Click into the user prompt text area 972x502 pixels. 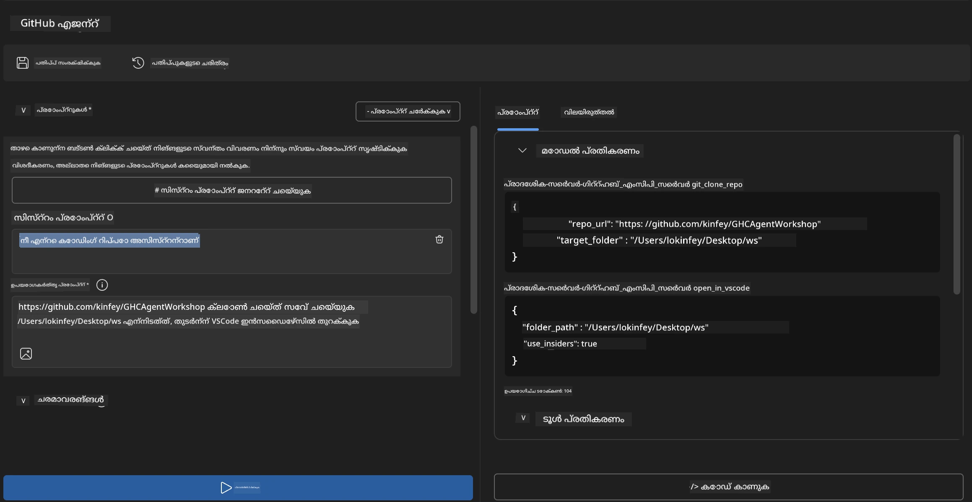(x=232, y=332)
